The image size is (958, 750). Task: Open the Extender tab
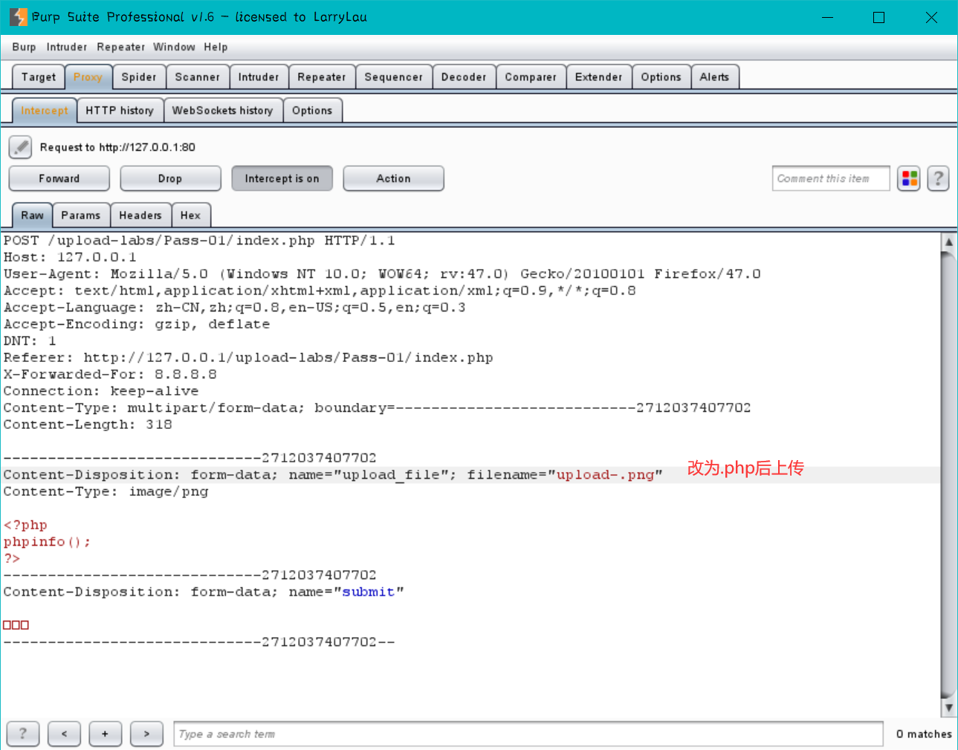click(599, 77)
